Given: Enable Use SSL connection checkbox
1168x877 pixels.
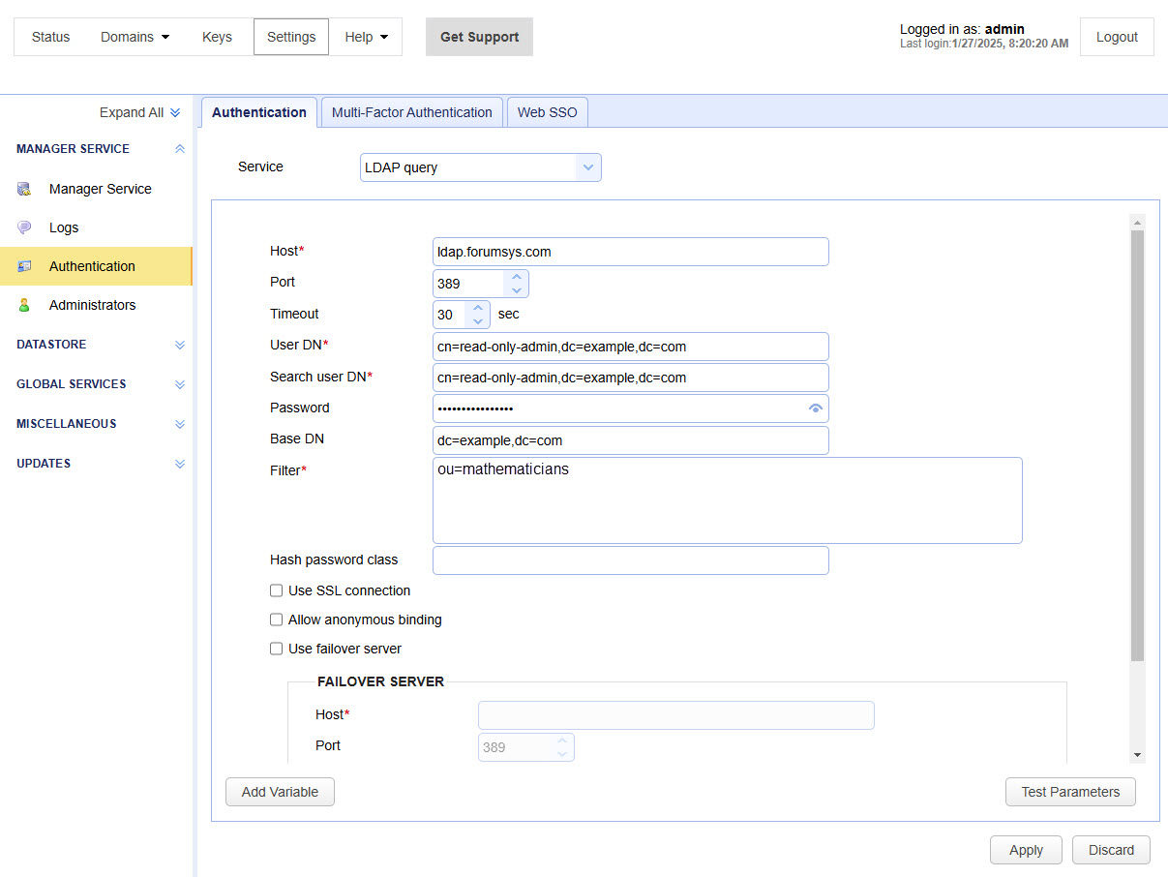Looking at the screenshot, I should tap(277, 590).
